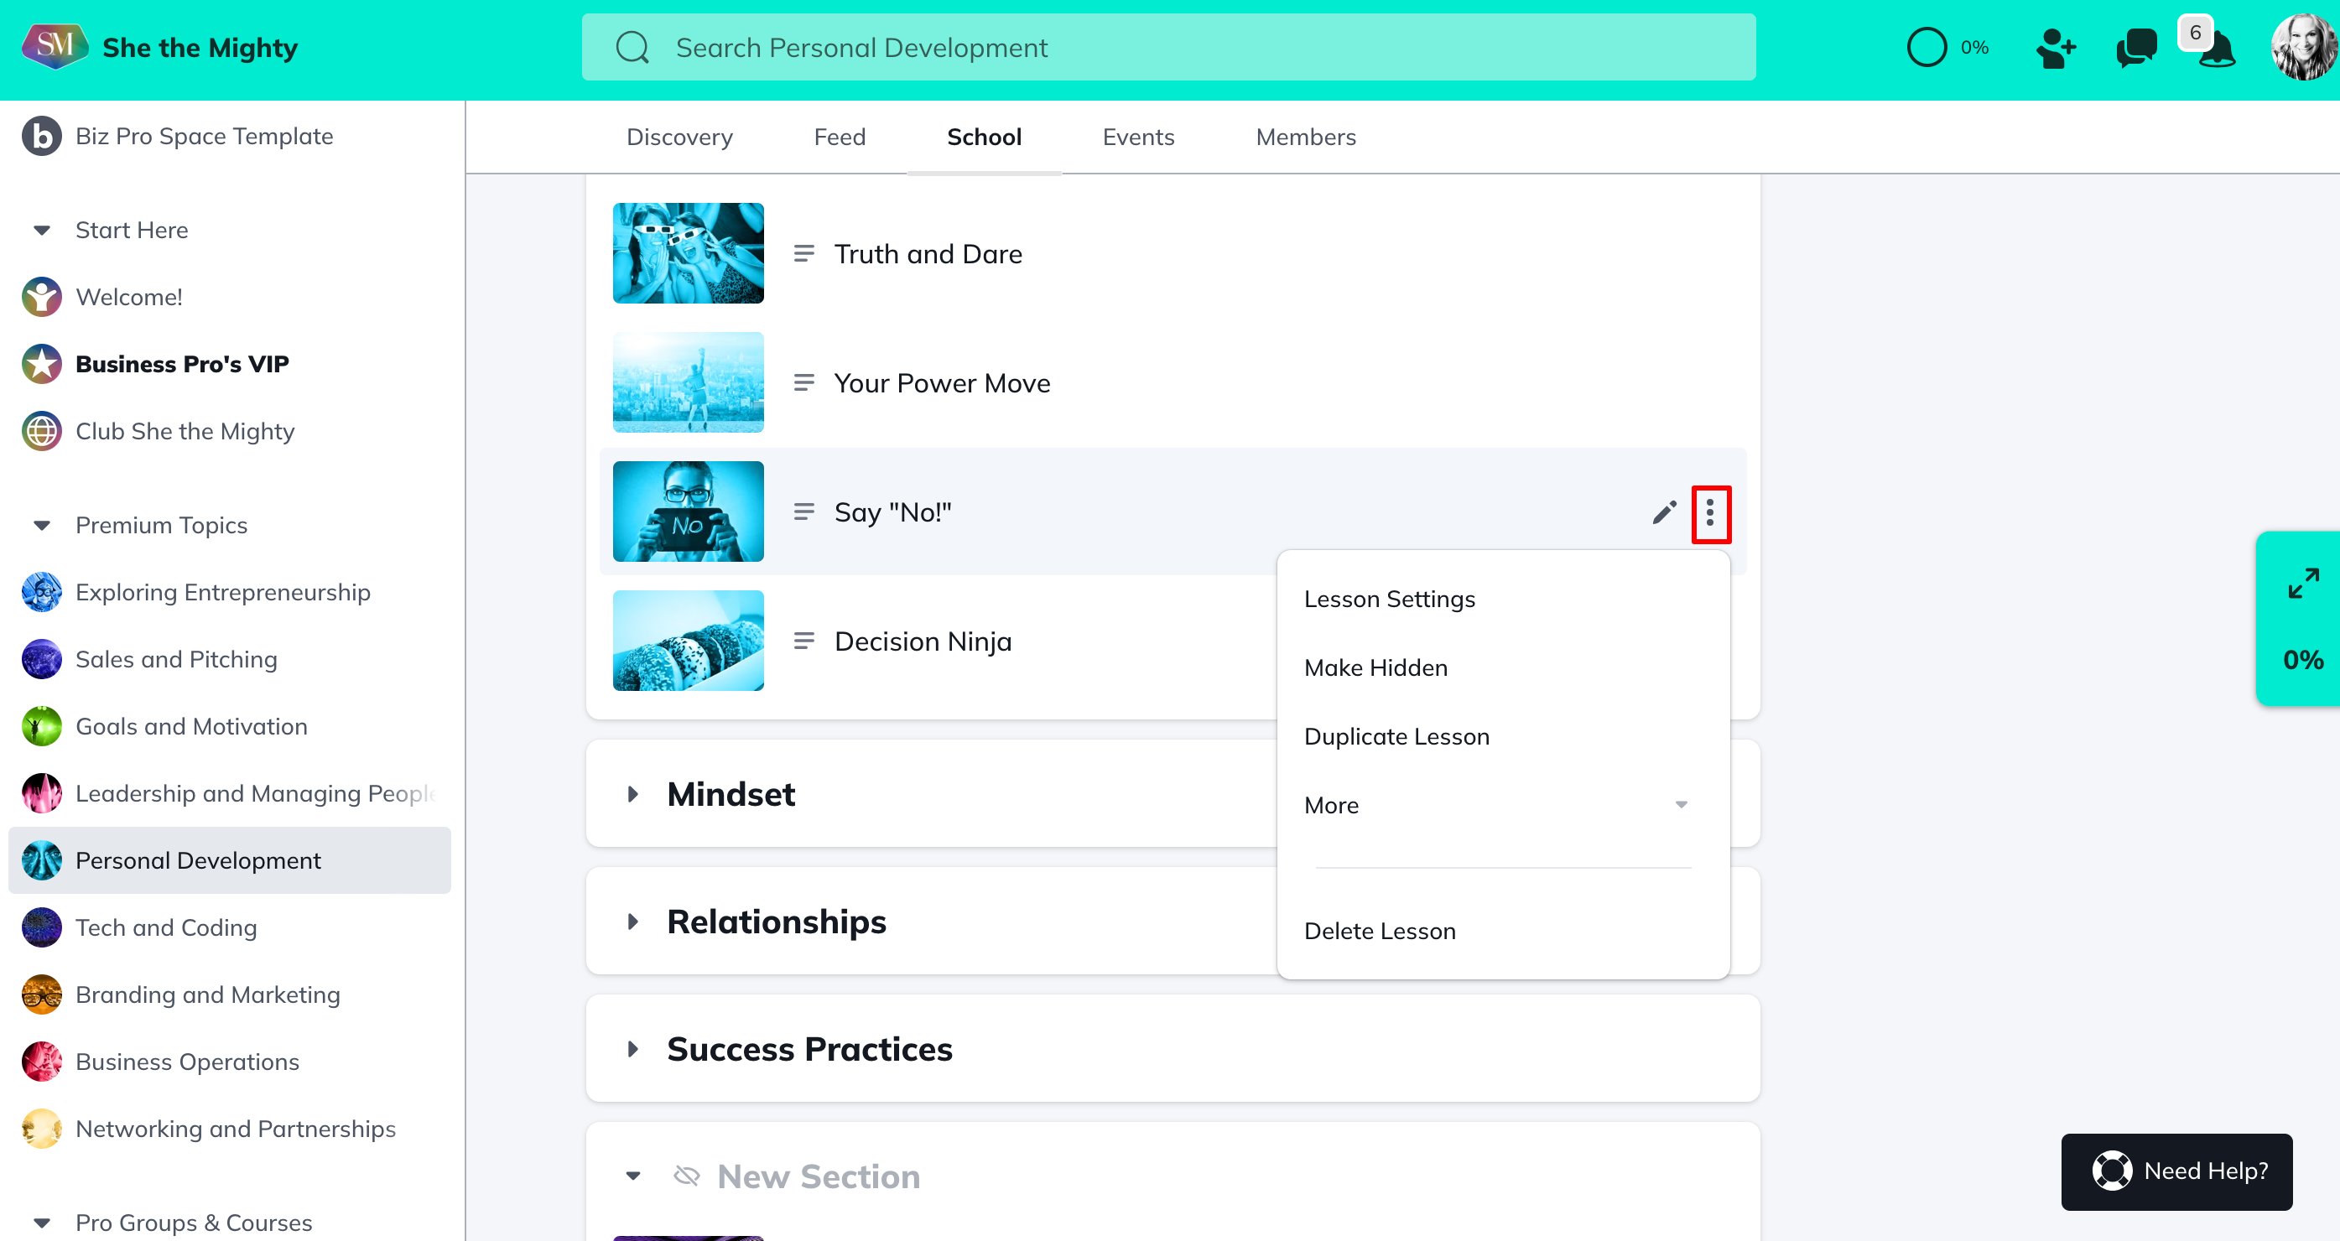Image resolution: width=2340 pixels, height=1241 pixels.
Task: Click the Search Personal Development field
Action: [1168, 48]
